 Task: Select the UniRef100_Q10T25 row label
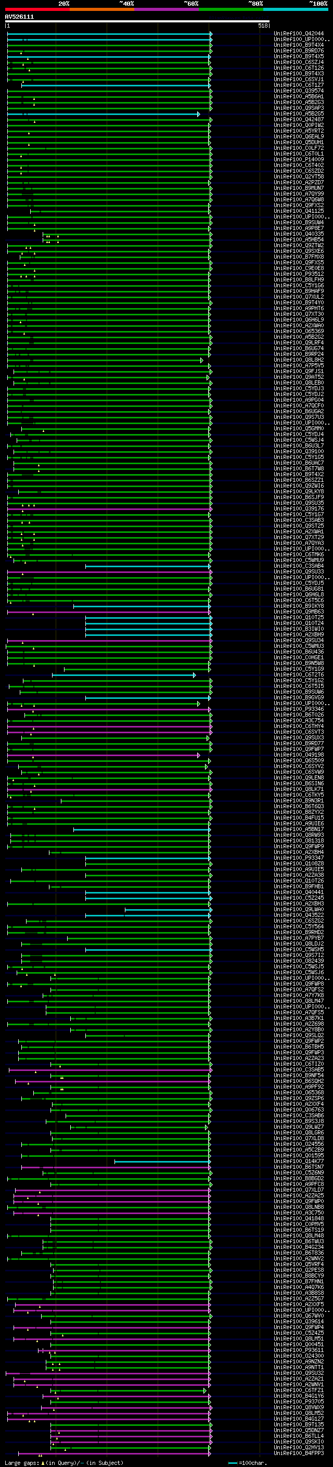click(299, 617)
